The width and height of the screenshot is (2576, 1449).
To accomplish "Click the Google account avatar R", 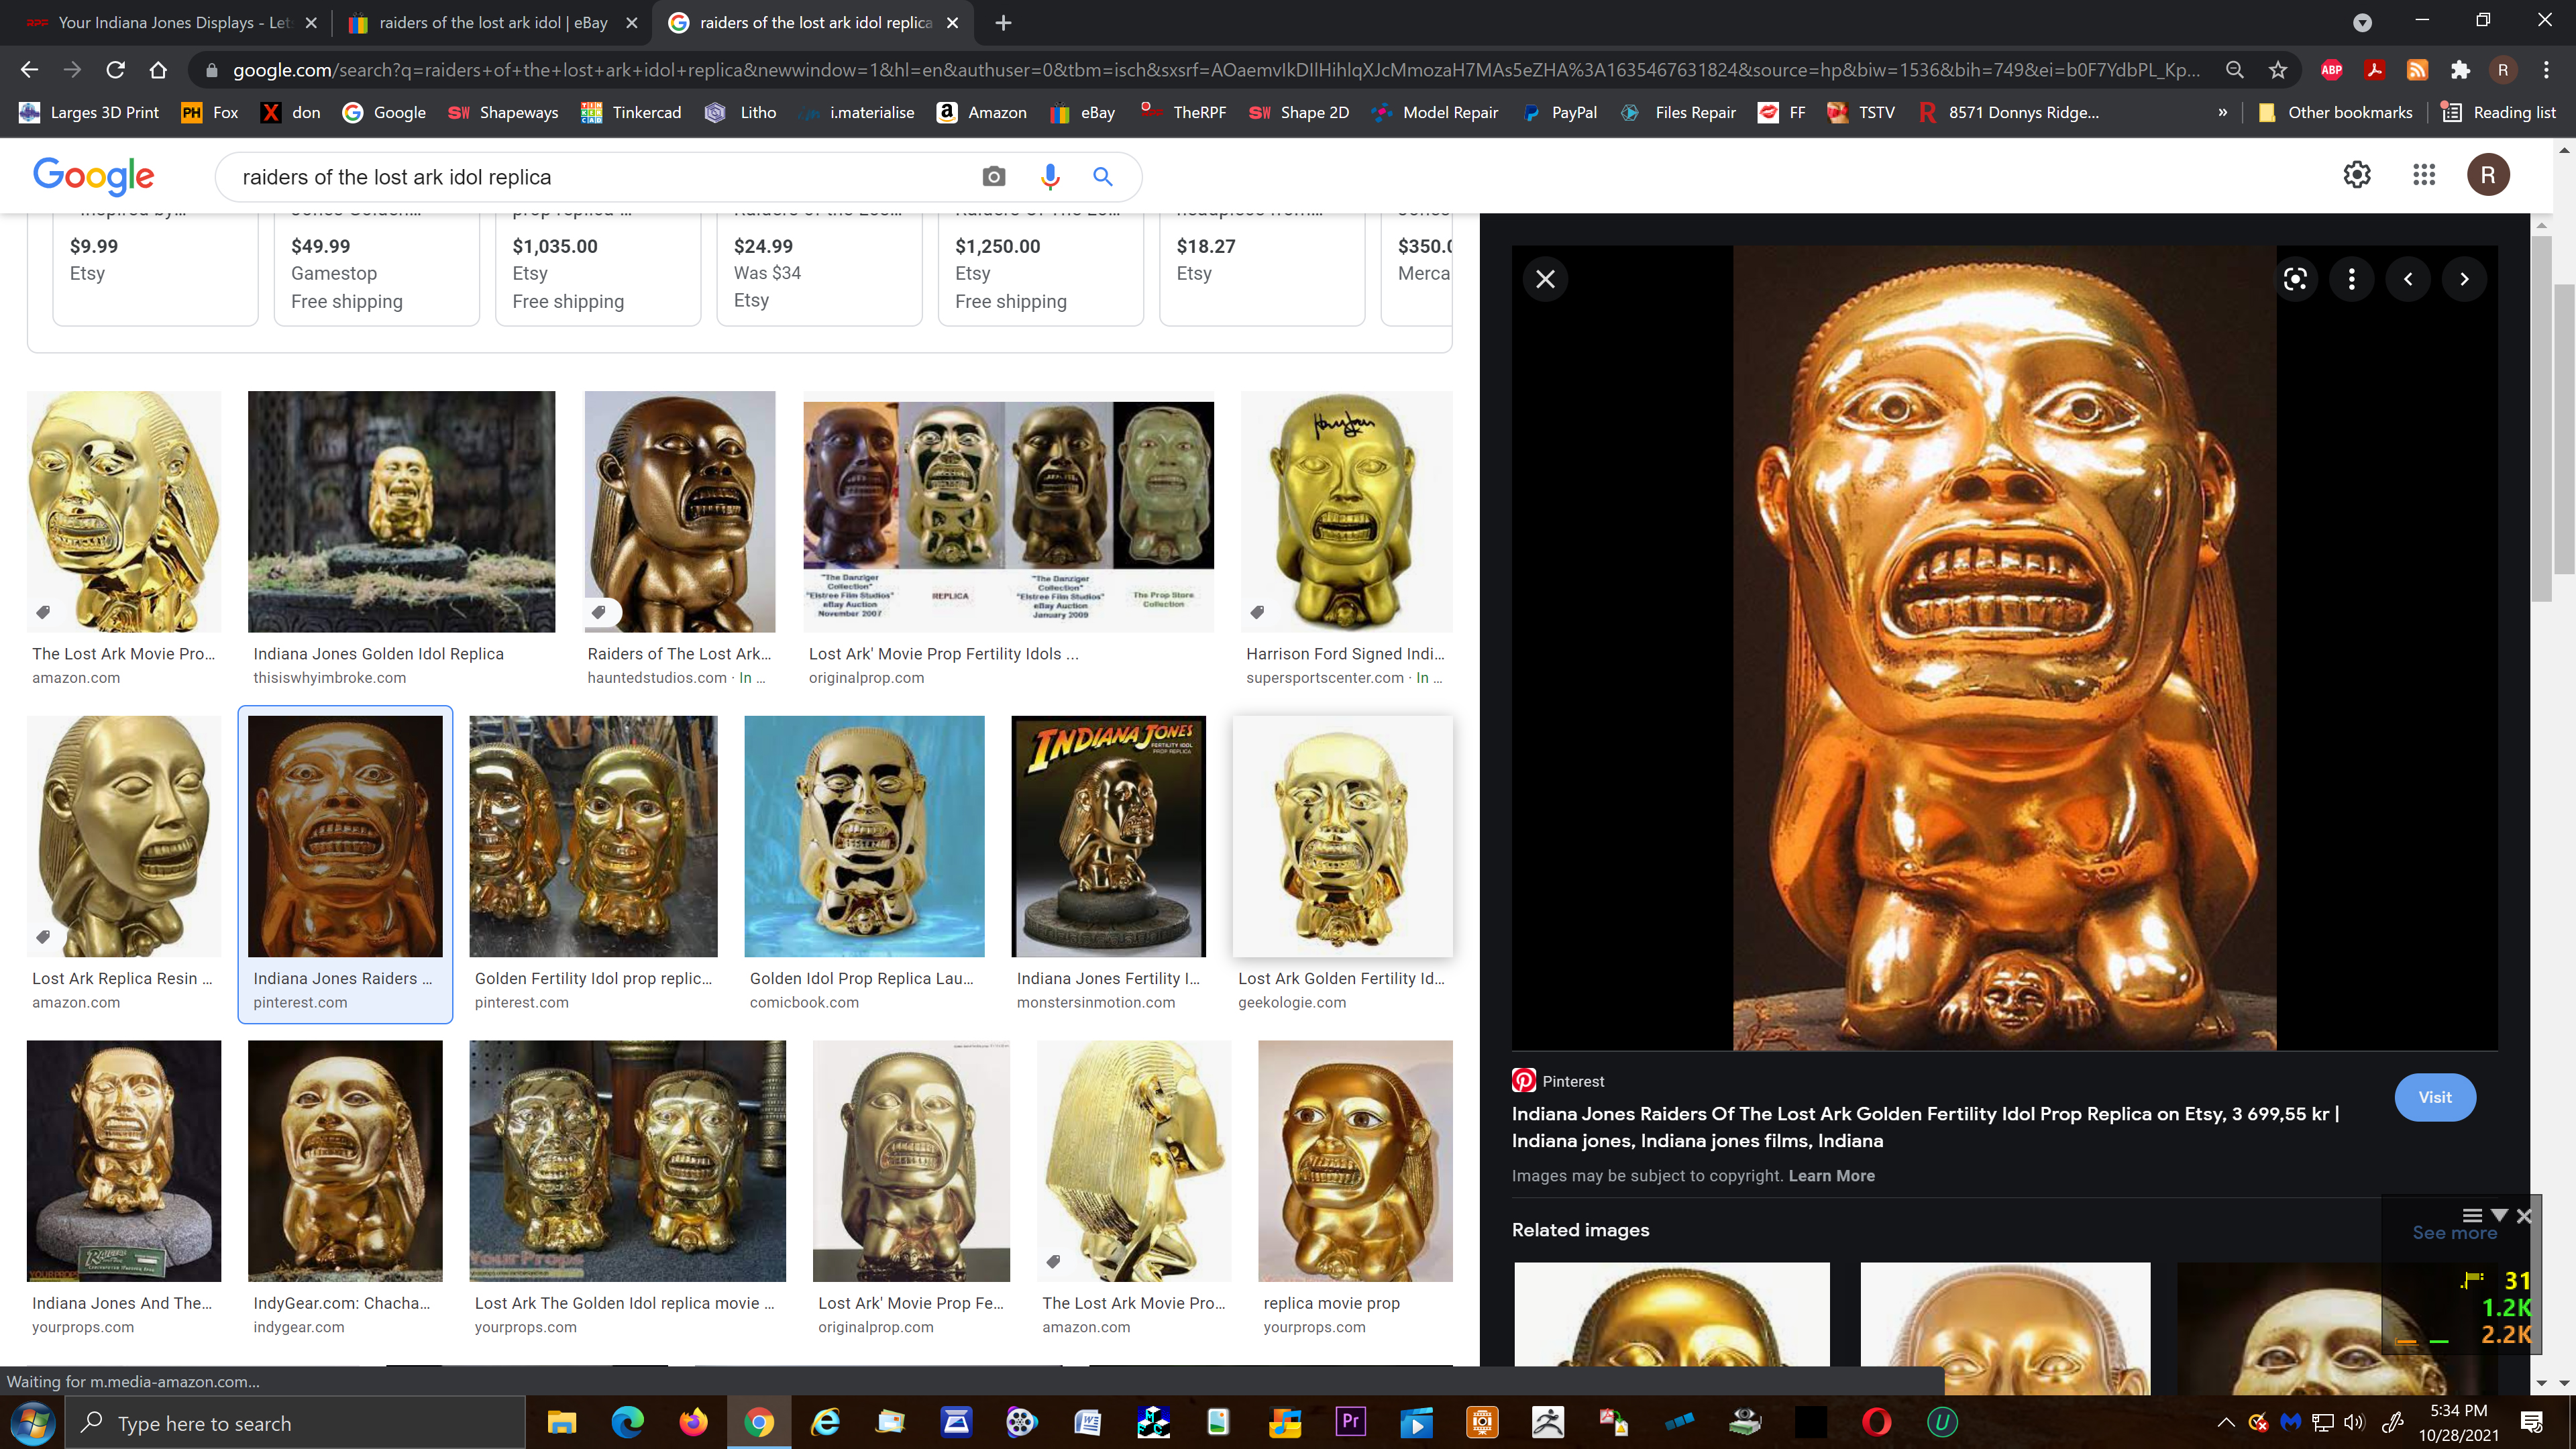I will 2488,175.
